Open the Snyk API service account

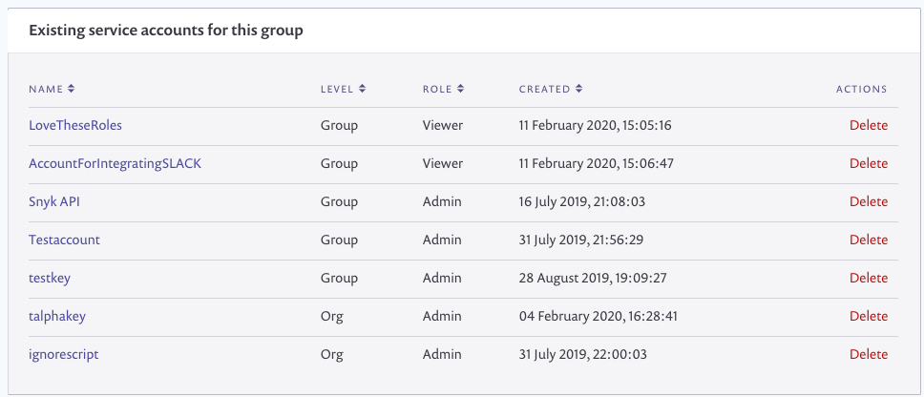(54, 201)
